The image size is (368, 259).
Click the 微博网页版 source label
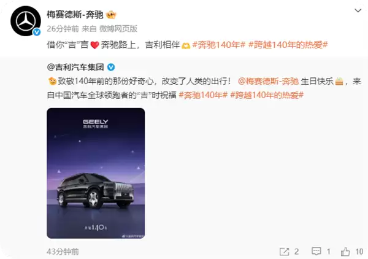pos(118,29)
